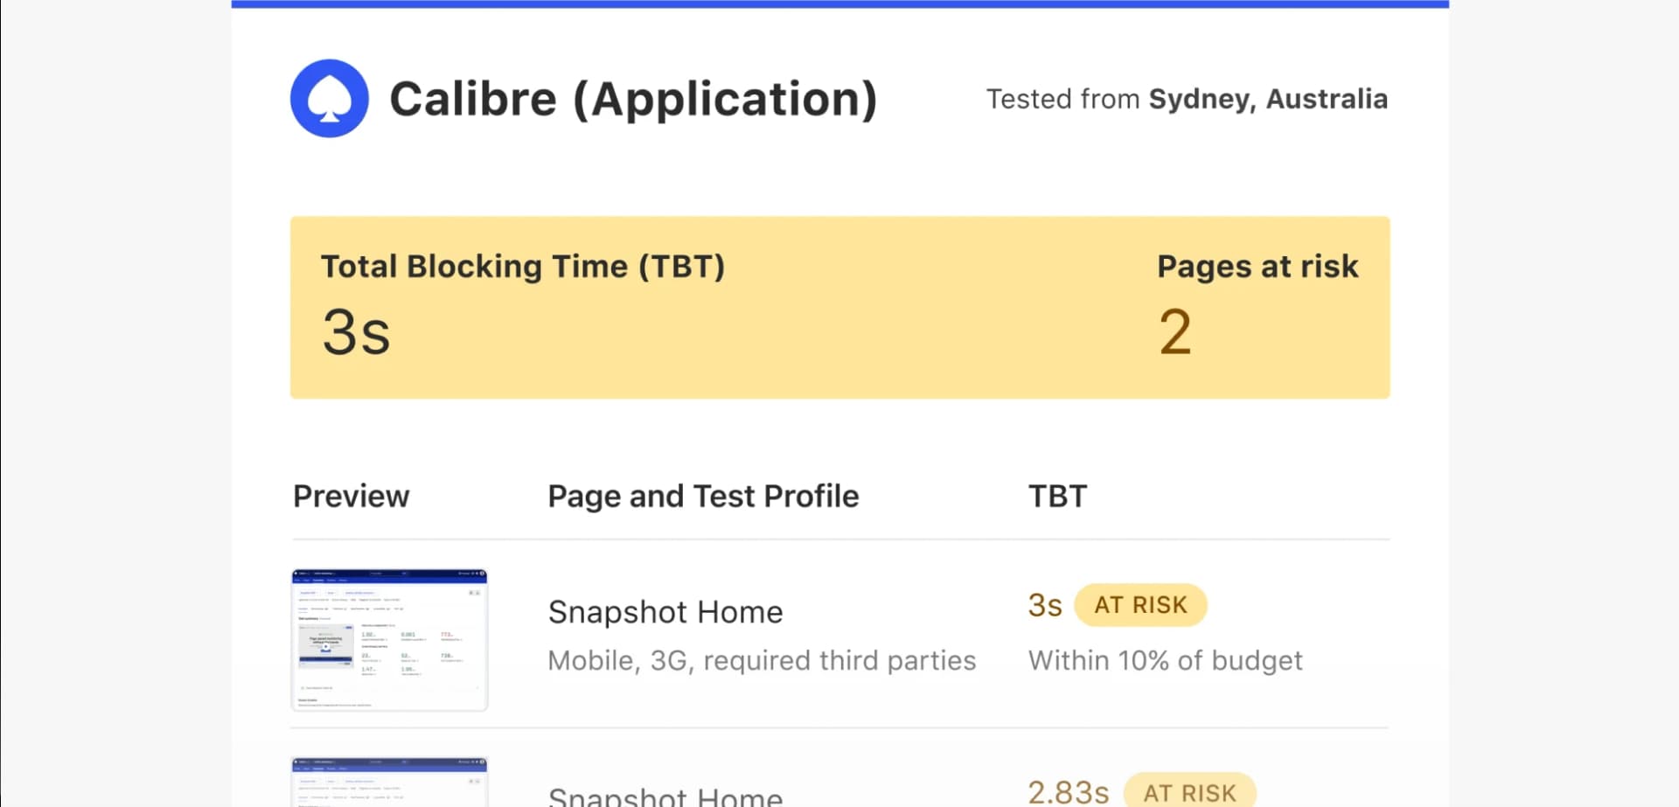Click the 3s TBT value in first row
The height and width of the screenshot is (807, 1679).
[1044, 605]
